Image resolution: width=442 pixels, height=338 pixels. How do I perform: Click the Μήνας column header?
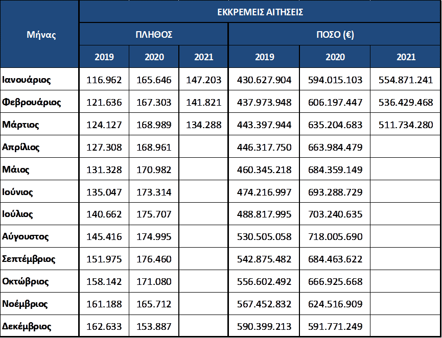pyautogui.click(x=40, y=35)
